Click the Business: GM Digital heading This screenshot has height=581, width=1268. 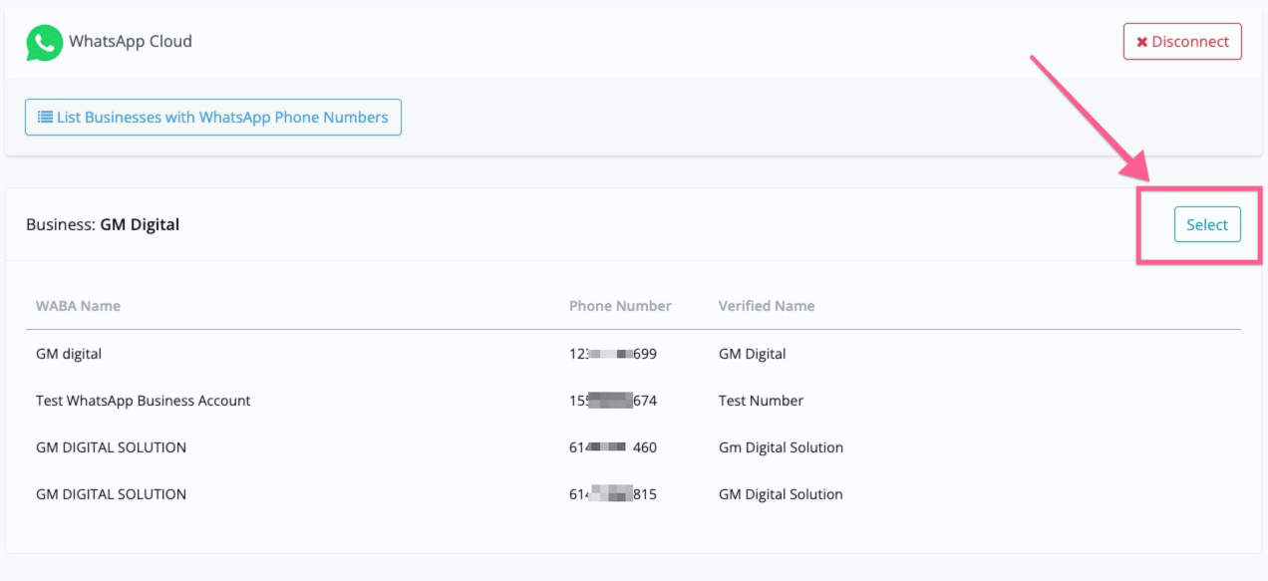(103, 224)
